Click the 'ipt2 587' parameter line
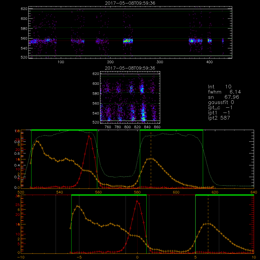This screenshot has height=260, width=260. pyautogui.click(x=219, y=118)
